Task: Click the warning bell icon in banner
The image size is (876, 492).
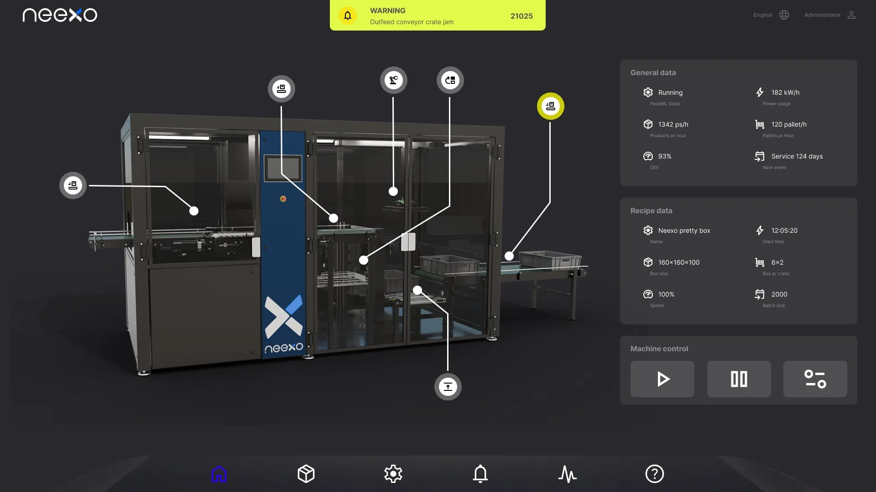Action: point(348,15)
